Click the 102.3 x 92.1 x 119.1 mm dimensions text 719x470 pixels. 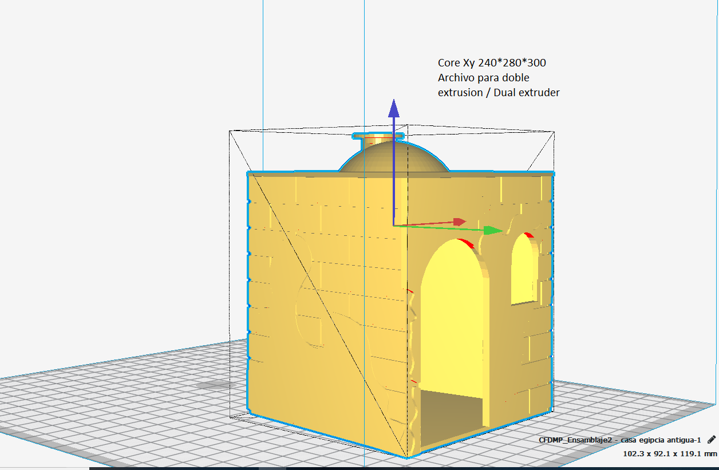[x=669, y=453]
